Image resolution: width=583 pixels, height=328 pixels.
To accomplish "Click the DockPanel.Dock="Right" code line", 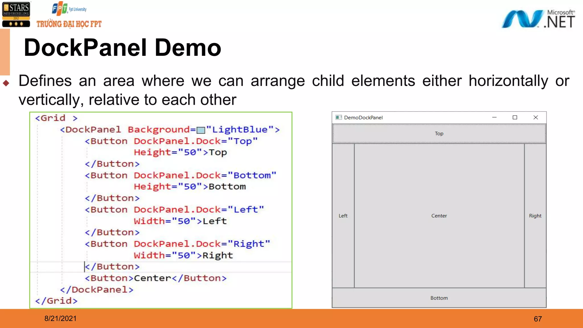I will 177,244.
